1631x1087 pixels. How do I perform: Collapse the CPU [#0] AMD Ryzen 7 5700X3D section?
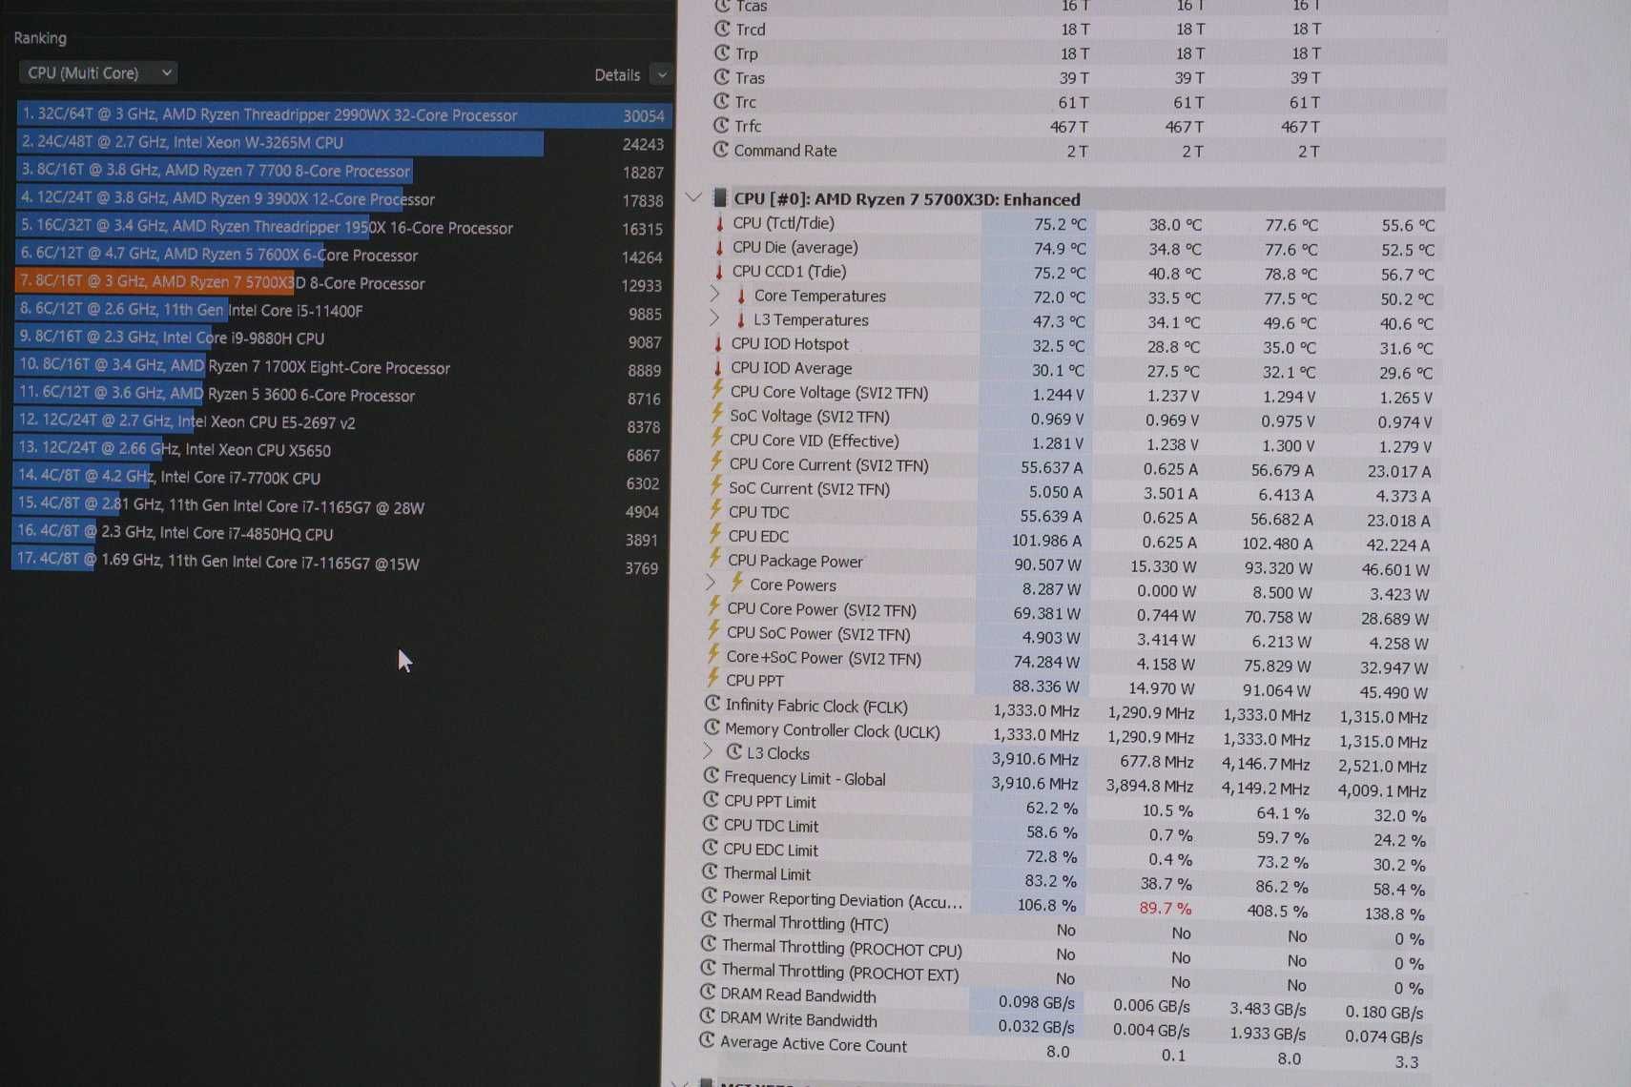click(x=693, y=197)
